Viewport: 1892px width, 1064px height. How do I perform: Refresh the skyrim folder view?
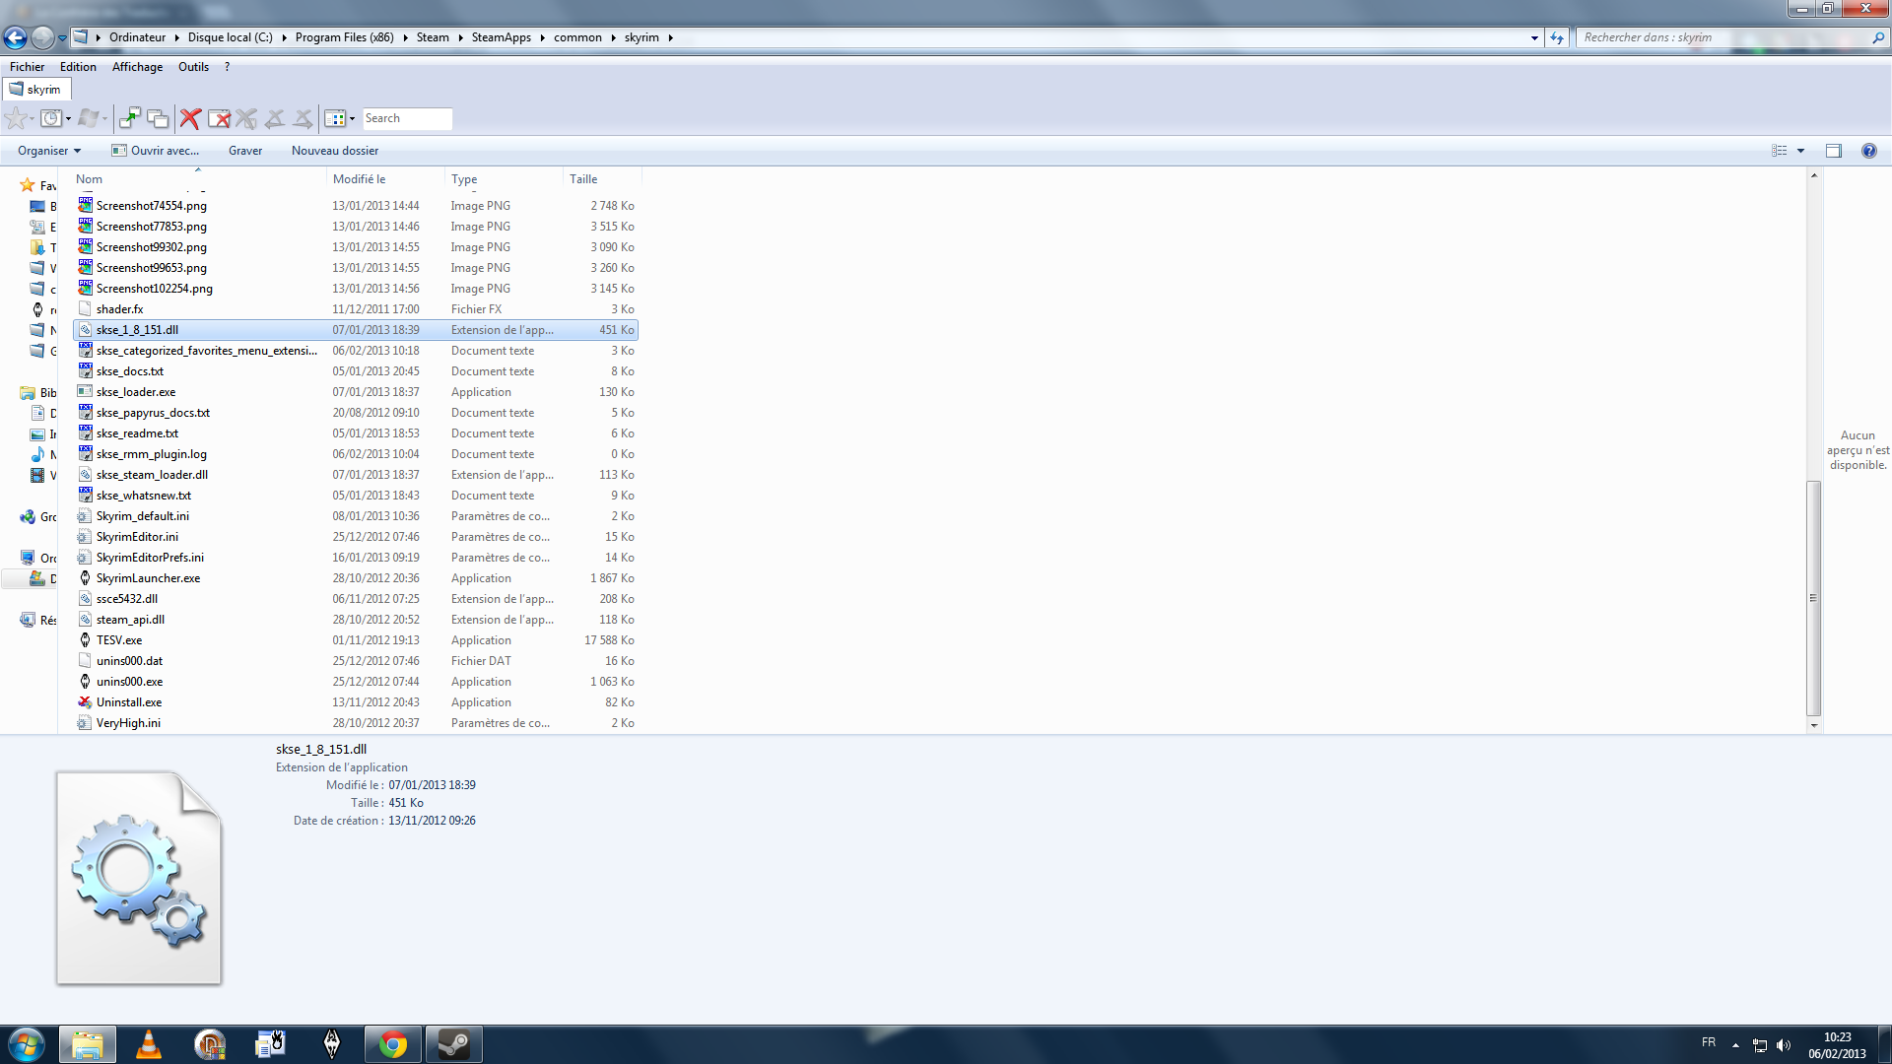coord(1557,37)
